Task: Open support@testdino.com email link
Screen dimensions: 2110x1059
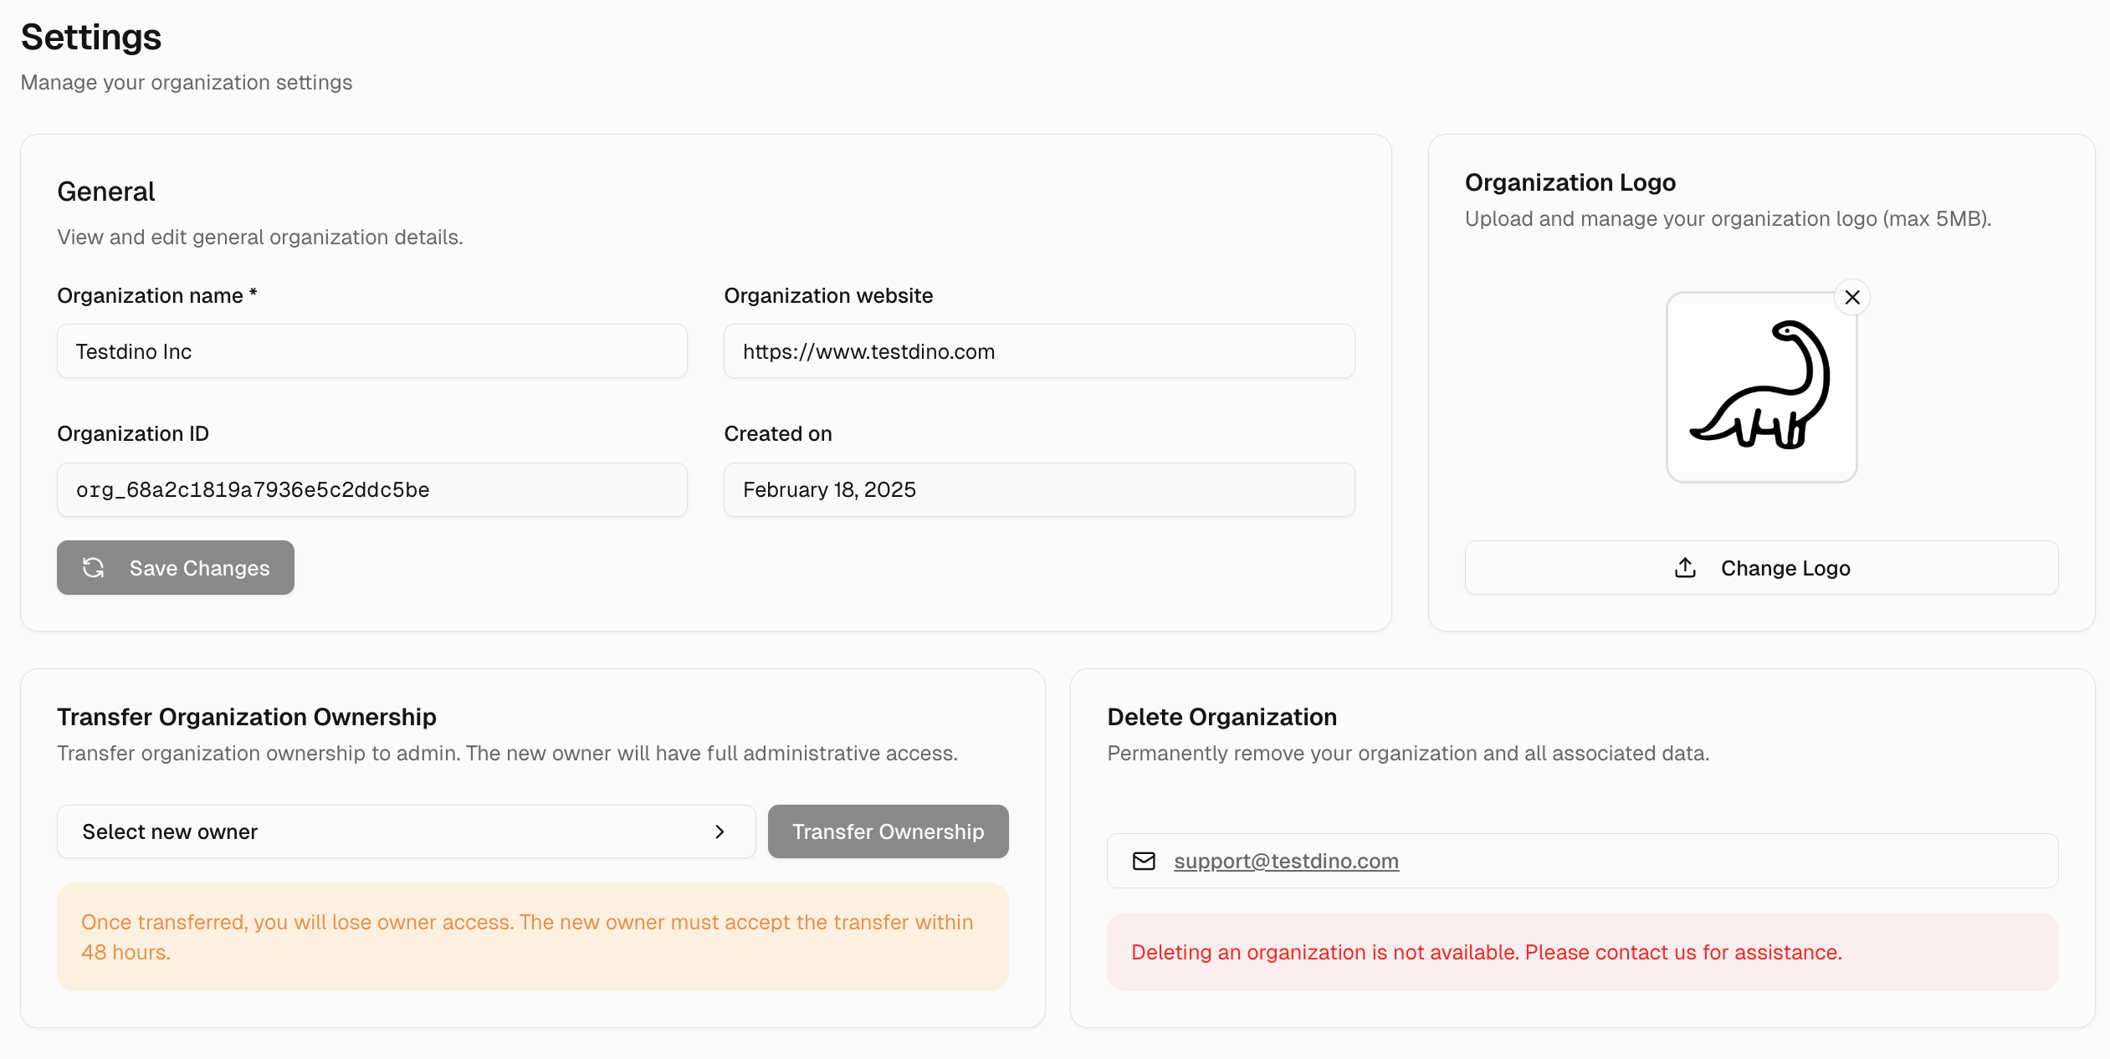Action: click(1286, 861)
